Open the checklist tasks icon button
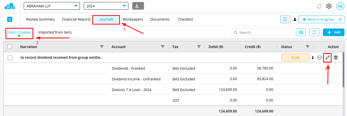The image size is (347, 116). click(x=285, y=19)
